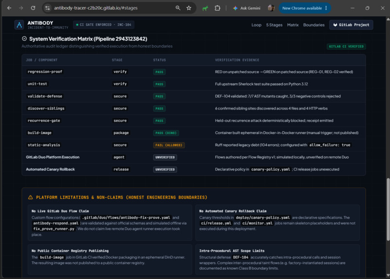The height and width of the screenshot is (279, 390).
Task: Open the green animal extension icon
Action: point(205,8)
